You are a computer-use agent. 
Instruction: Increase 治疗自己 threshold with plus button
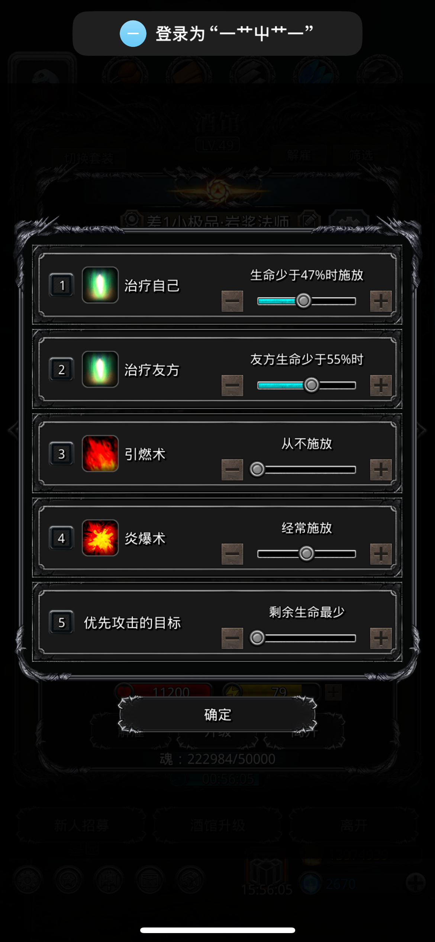[x=381, y=301]
